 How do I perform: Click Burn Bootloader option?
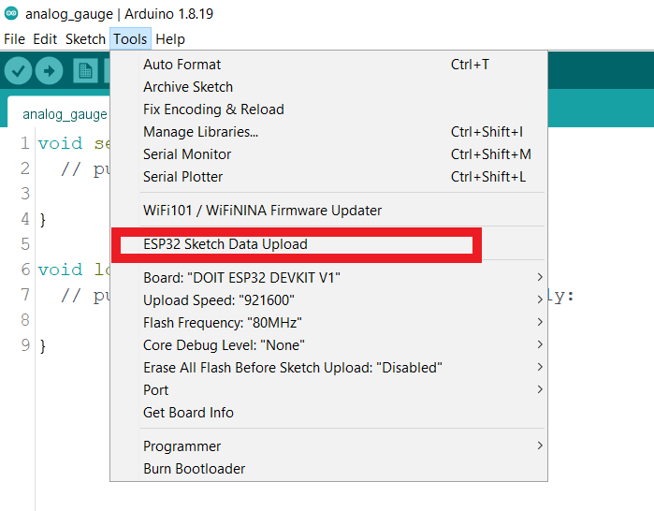coord(194,469)
